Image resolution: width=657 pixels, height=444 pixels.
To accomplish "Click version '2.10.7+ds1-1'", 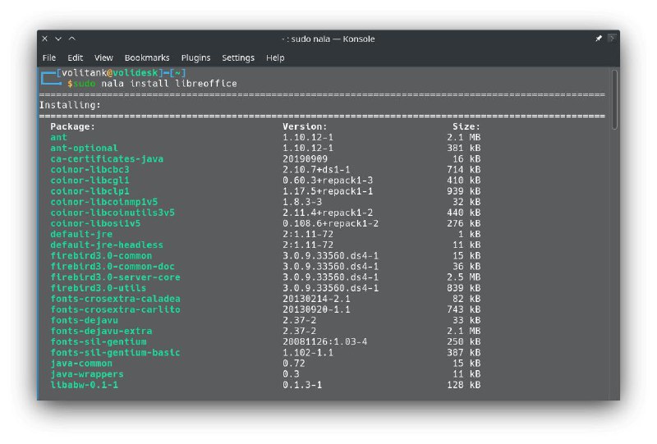I will [316, 170].
